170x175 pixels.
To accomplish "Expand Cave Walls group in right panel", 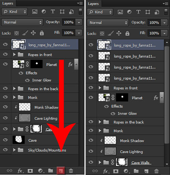I will (100, 162).
